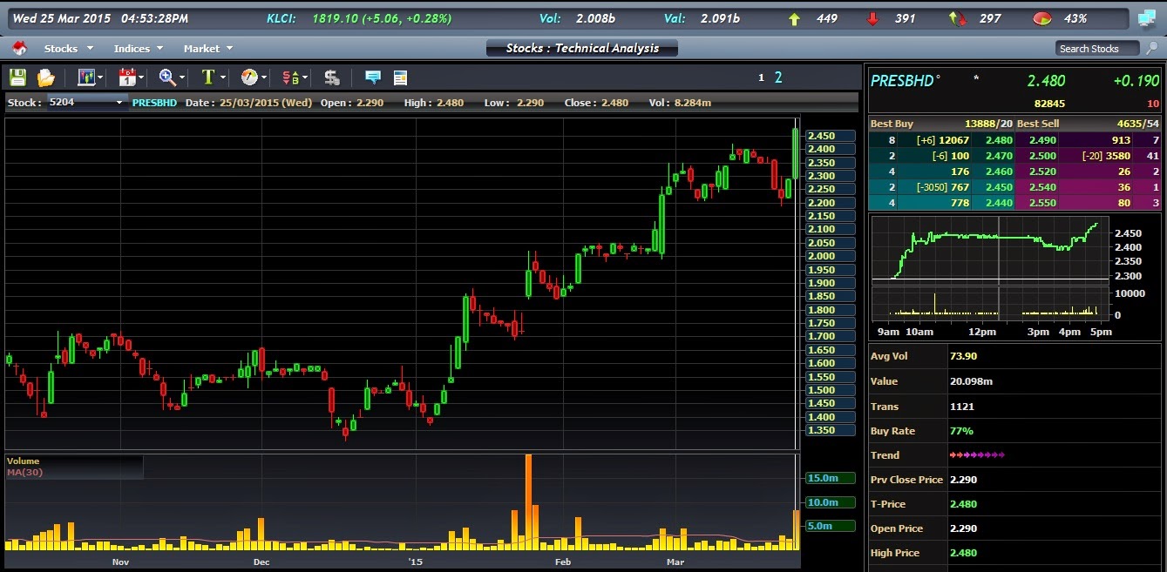Click the yellow up-arrow gainers icon
This screenshot has width=1167, height=572.
coord(794,18)
